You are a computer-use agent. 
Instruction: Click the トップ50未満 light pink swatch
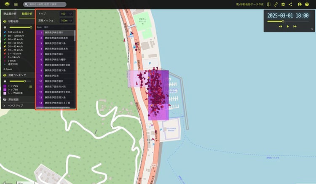pyautogui.click(x=5, y=93)
